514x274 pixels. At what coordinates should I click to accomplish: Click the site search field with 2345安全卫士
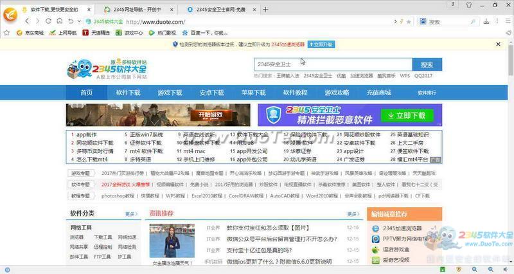(x=333, y=64)
